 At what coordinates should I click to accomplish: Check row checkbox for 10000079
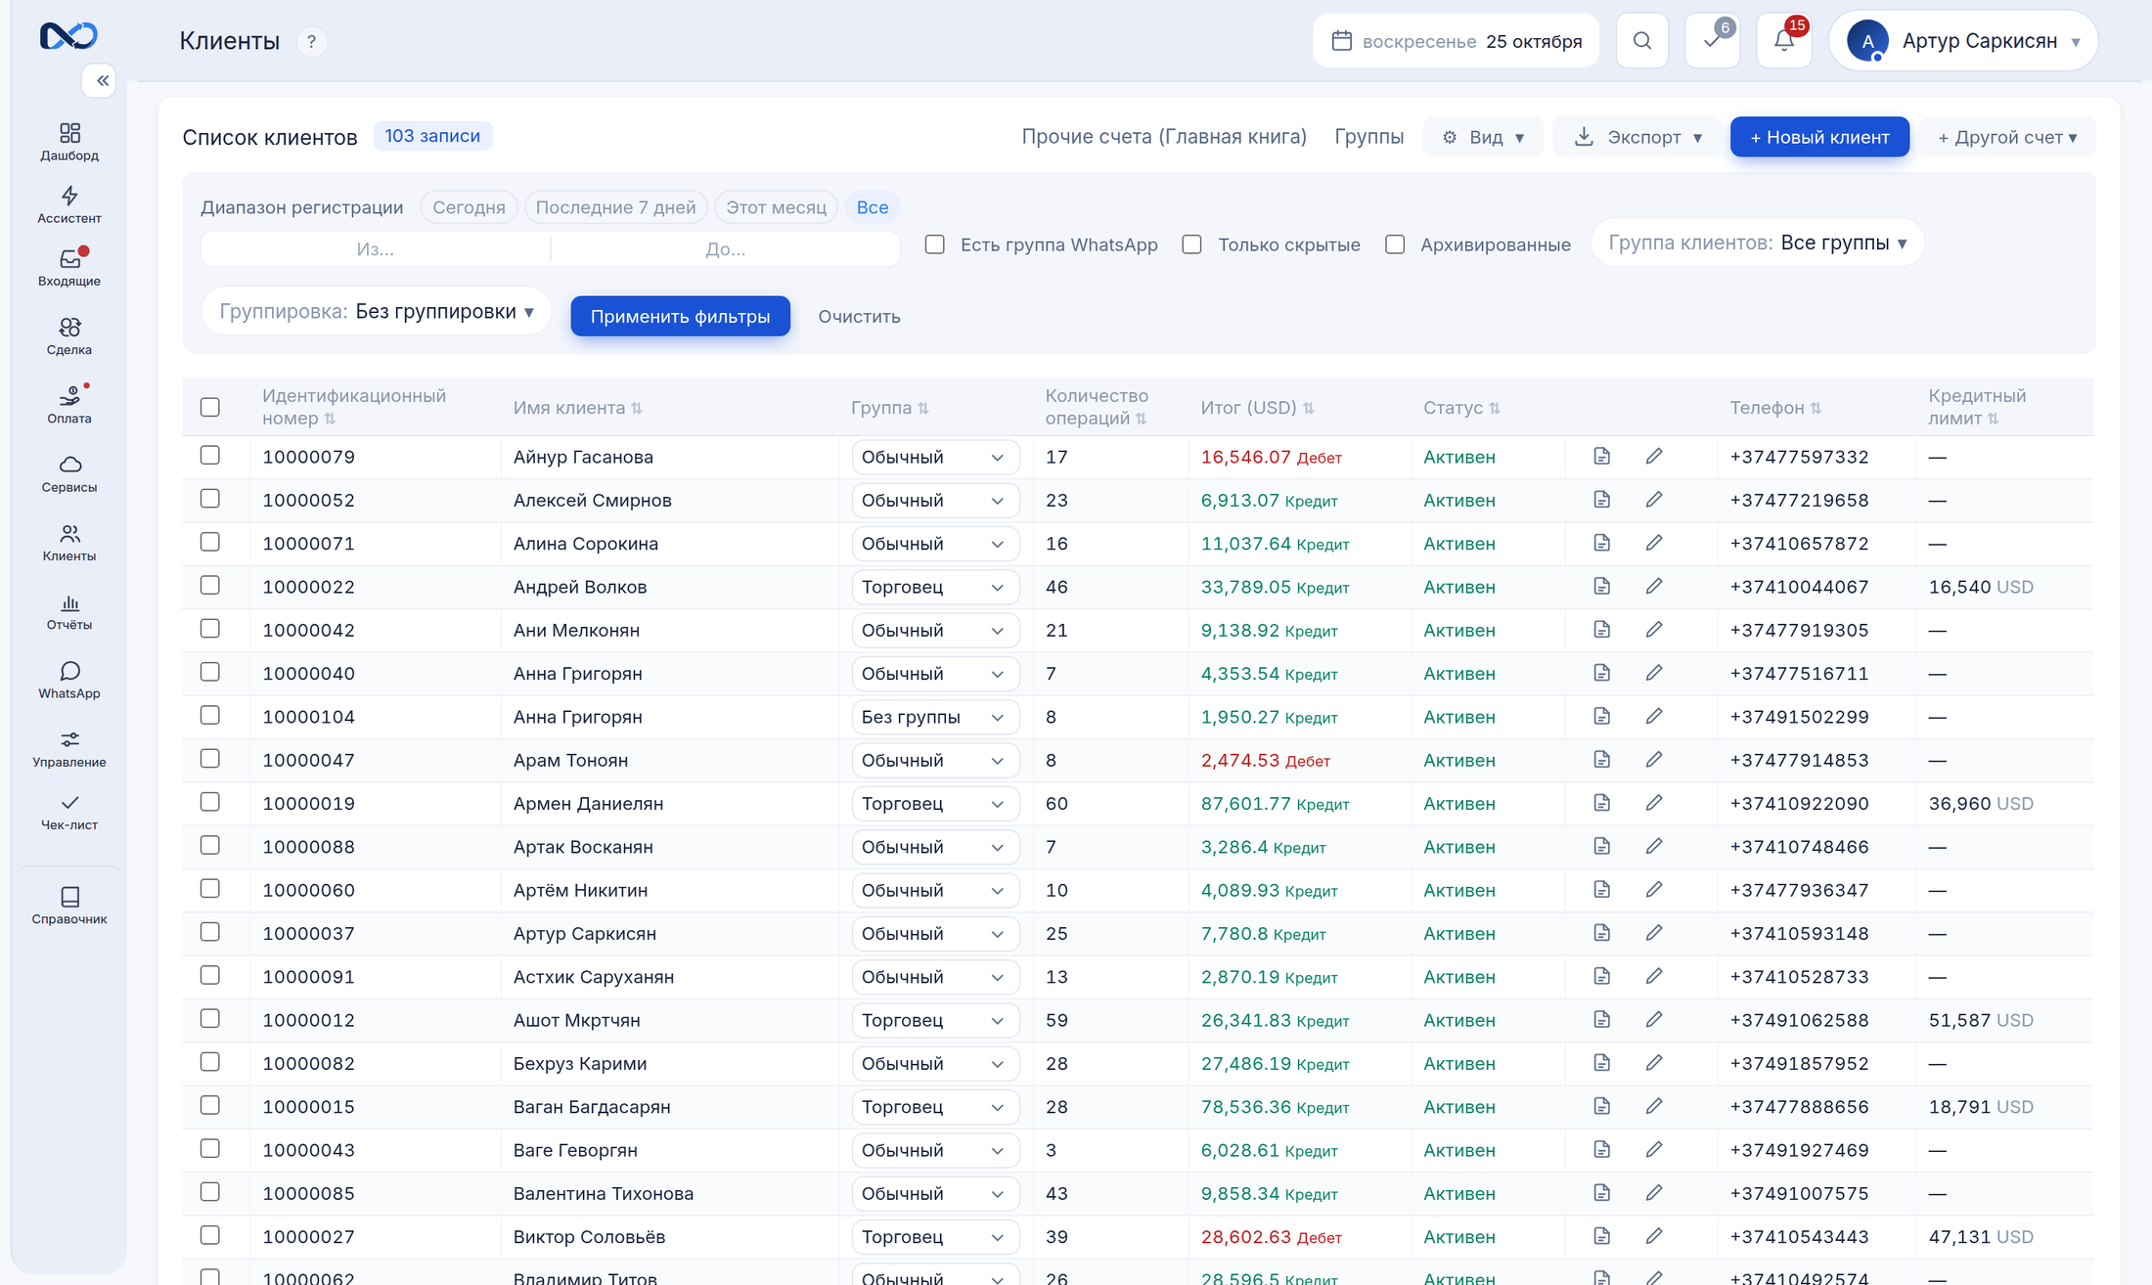[210, 455]
